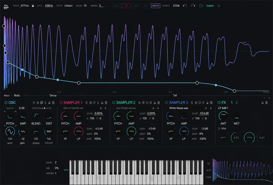Delete OSC settings with trash icon

(53, 103)
